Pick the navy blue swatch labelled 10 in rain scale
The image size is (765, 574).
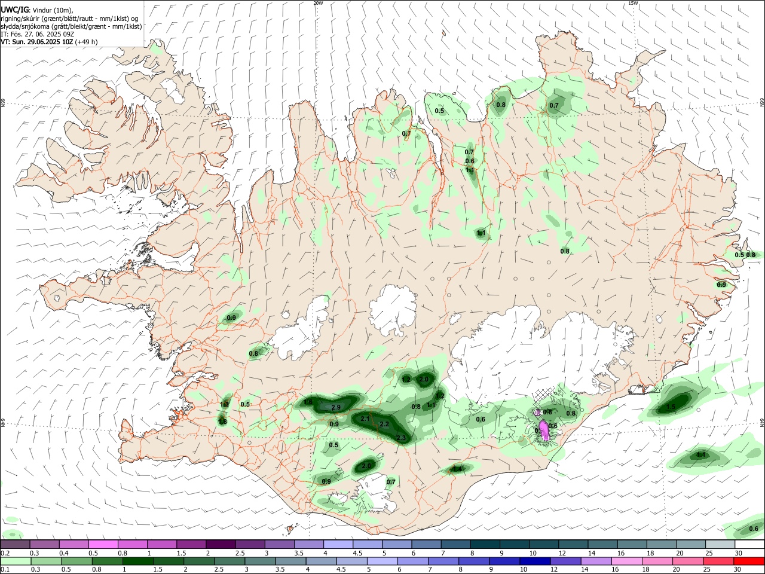pyautogui.click(x=534, y=561)
